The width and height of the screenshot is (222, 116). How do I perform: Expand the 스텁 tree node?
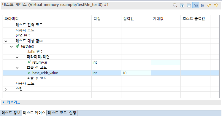[x=6, y=89]
